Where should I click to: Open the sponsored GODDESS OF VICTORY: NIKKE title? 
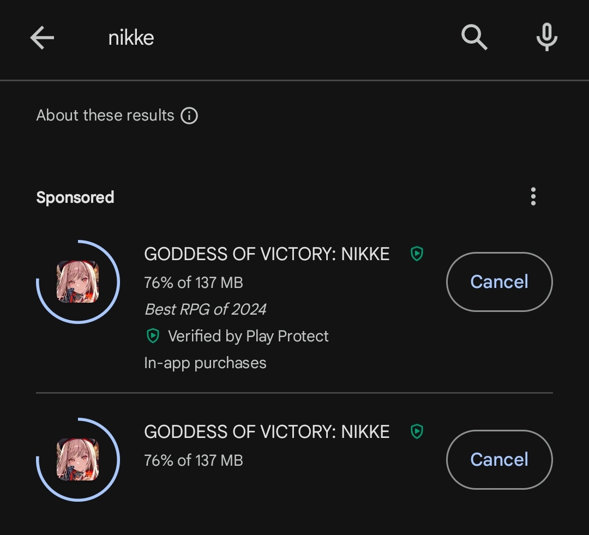[267, 254]
